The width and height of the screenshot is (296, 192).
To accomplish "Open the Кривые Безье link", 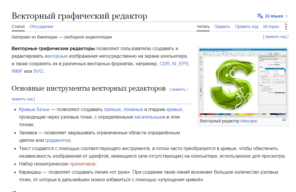I will tap(34, 110).
